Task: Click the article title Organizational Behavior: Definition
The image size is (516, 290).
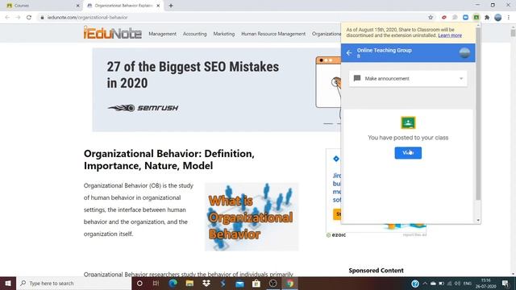Action: tap(169, 159)
